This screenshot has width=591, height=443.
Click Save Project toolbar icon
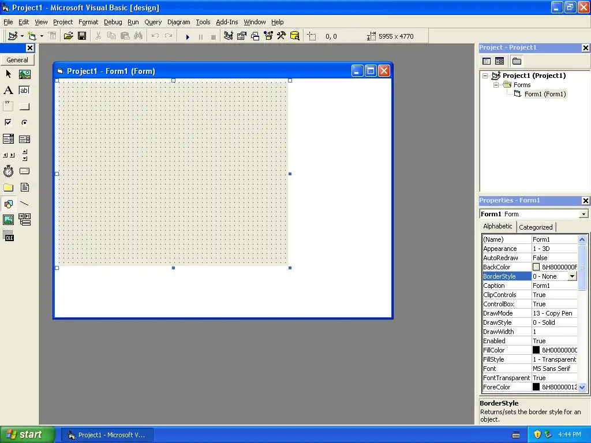pos(82,36)
